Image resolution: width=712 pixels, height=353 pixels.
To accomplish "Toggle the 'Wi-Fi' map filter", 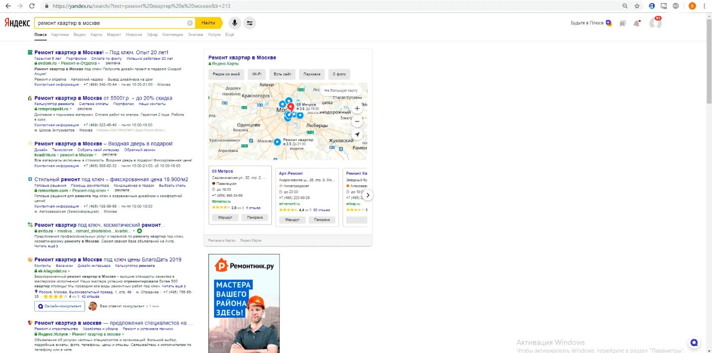I will click(257, 74).
